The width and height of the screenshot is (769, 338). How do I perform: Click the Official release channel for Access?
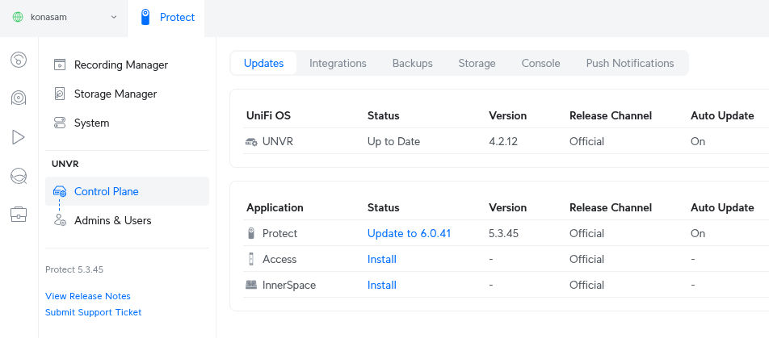586,259
